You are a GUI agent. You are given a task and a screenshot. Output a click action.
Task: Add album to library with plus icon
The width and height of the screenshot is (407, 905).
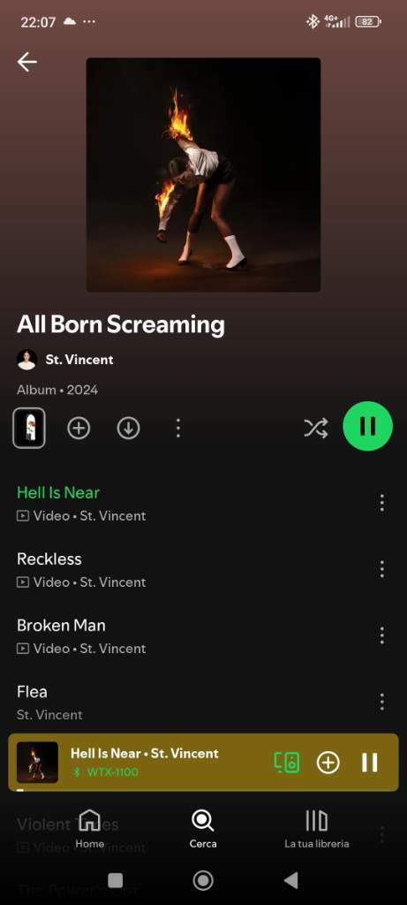[x=79, y=429]
